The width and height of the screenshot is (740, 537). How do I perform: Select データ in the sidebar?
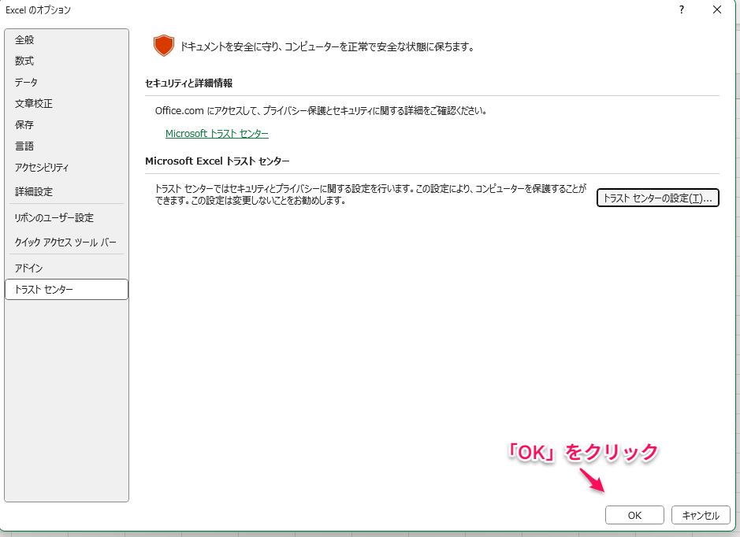click(26, 83)
